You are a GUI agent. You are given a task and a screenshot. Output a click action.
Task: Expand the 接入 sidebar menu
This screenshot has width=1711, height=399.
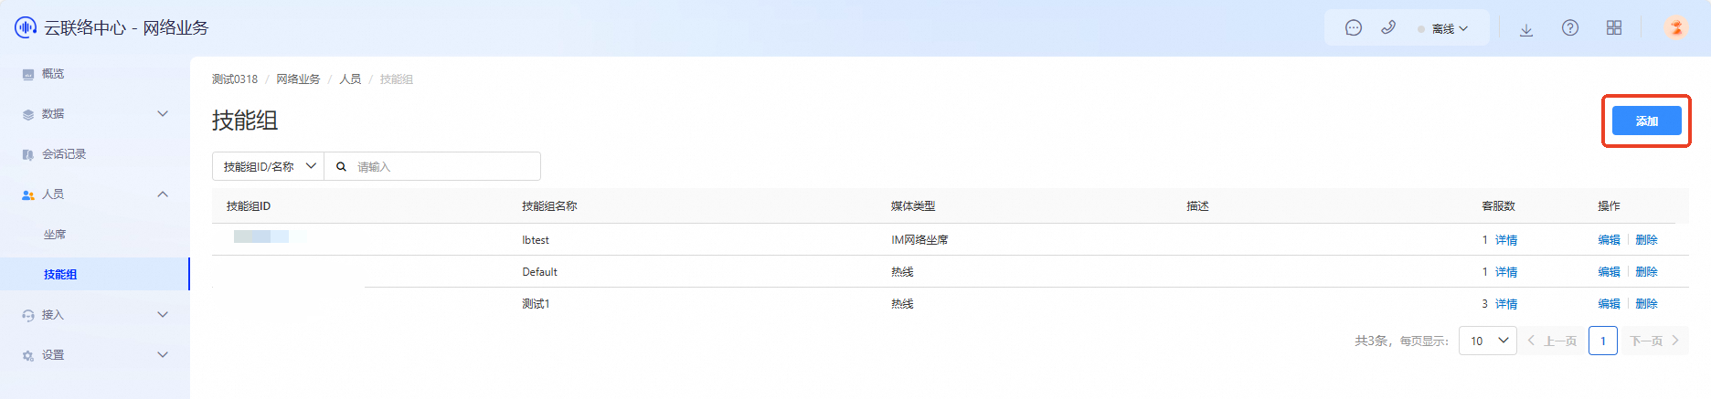pos(95,315)
